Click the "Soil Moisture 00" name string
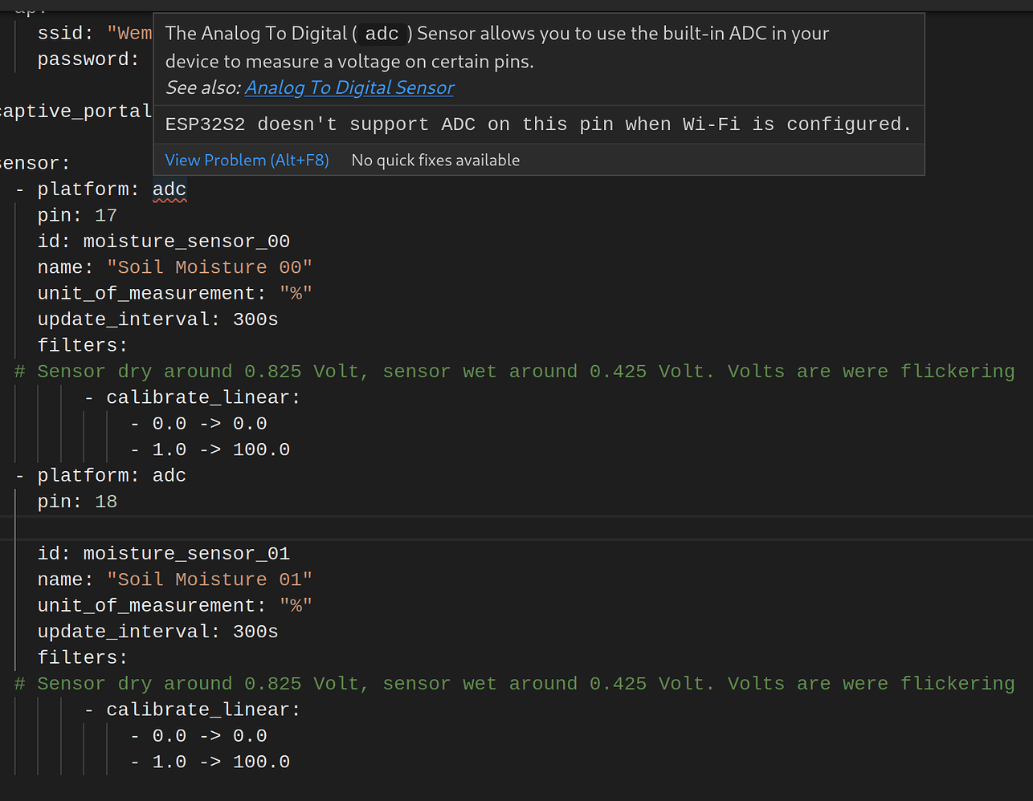This screenshot has height=801, width=1033. click(209, 267)
